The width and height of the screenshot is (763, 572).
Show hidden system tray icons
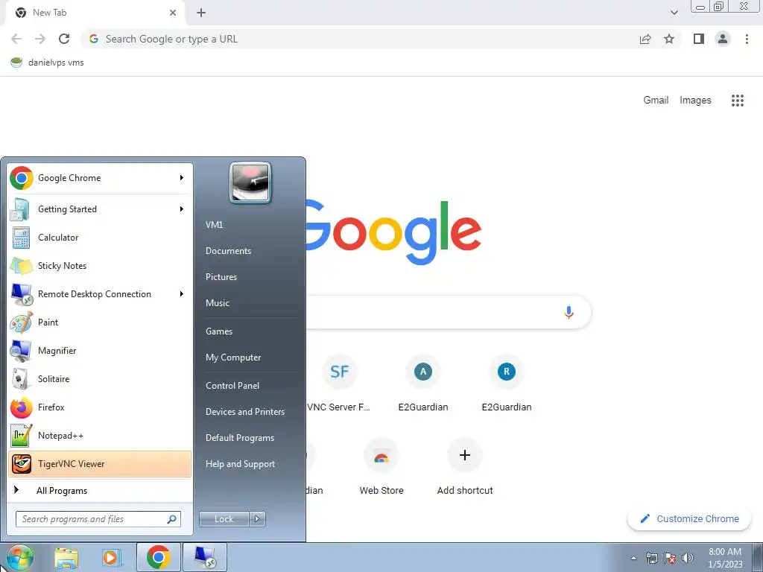[633, 558]
